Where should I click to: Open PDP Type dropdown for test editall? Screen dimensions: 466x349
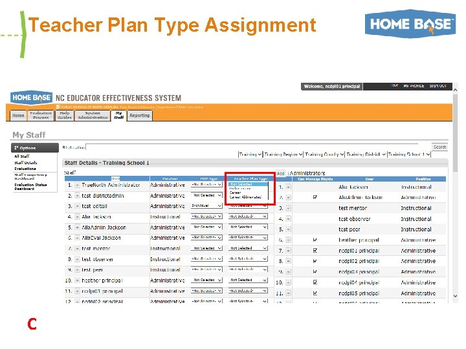pyautogui.click(x=206, y=206)
